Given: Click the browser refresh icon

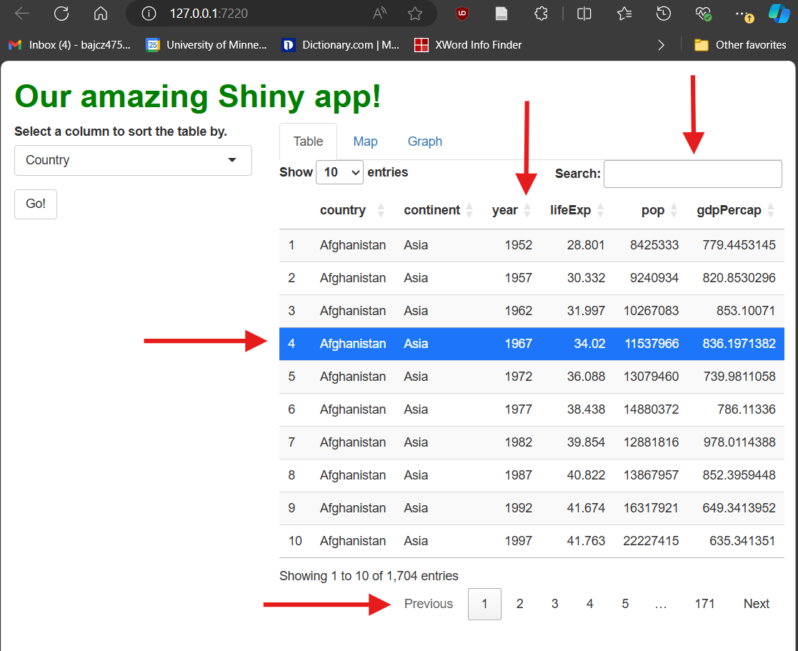Looking at the screenshot, I should click(61, 14).
